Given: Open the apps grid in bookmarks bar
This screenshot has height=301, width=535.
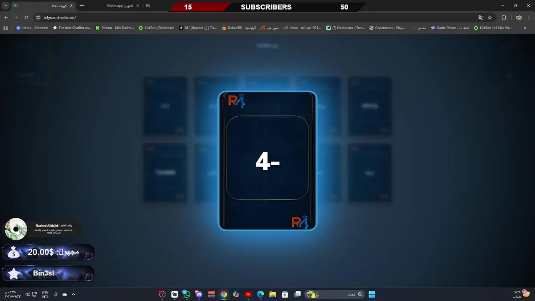Looking at the screenshot, I should [x=5, y=28].
